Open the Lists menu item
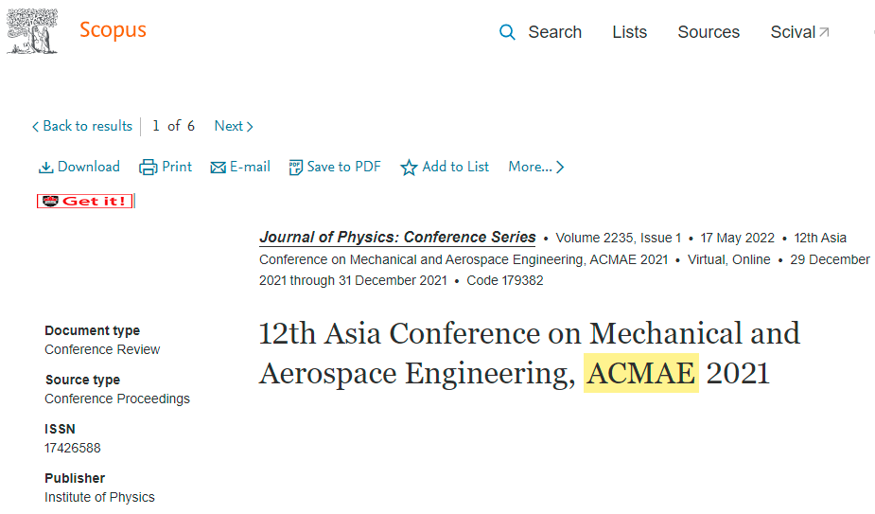Viewport: 875px width, 514px height. point(629,32)
